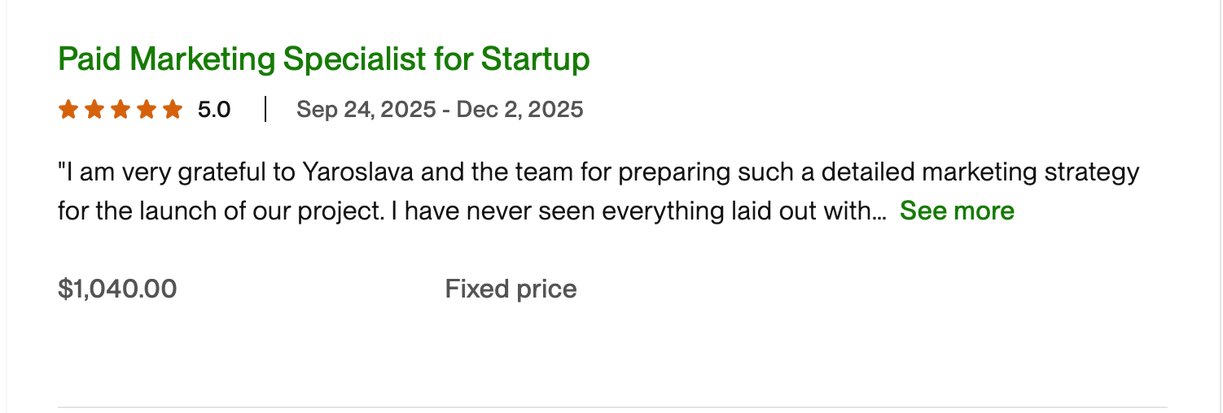
Task: Click the 5.0 rating score
Action: (x=214, y=109)
